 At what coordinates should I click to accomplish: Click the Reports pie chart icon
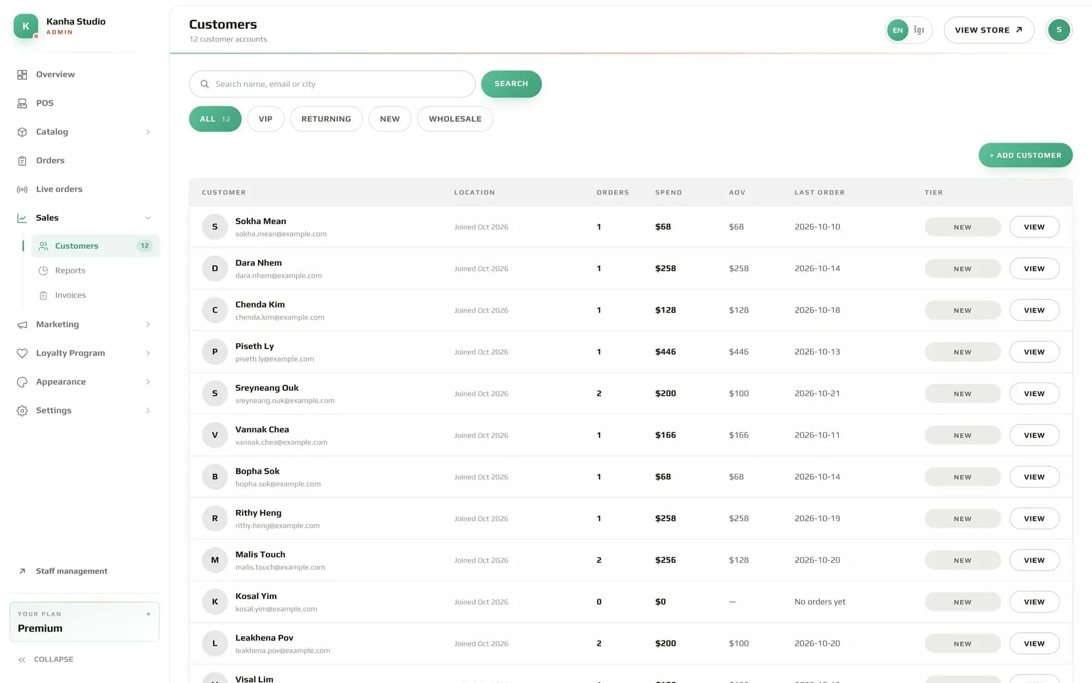[44, 270]
